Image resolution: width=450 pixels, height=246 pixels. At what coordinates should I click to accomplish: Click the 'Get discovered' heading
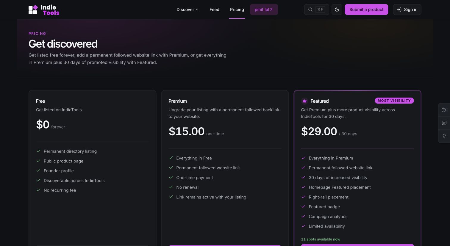tap(63, 44)
